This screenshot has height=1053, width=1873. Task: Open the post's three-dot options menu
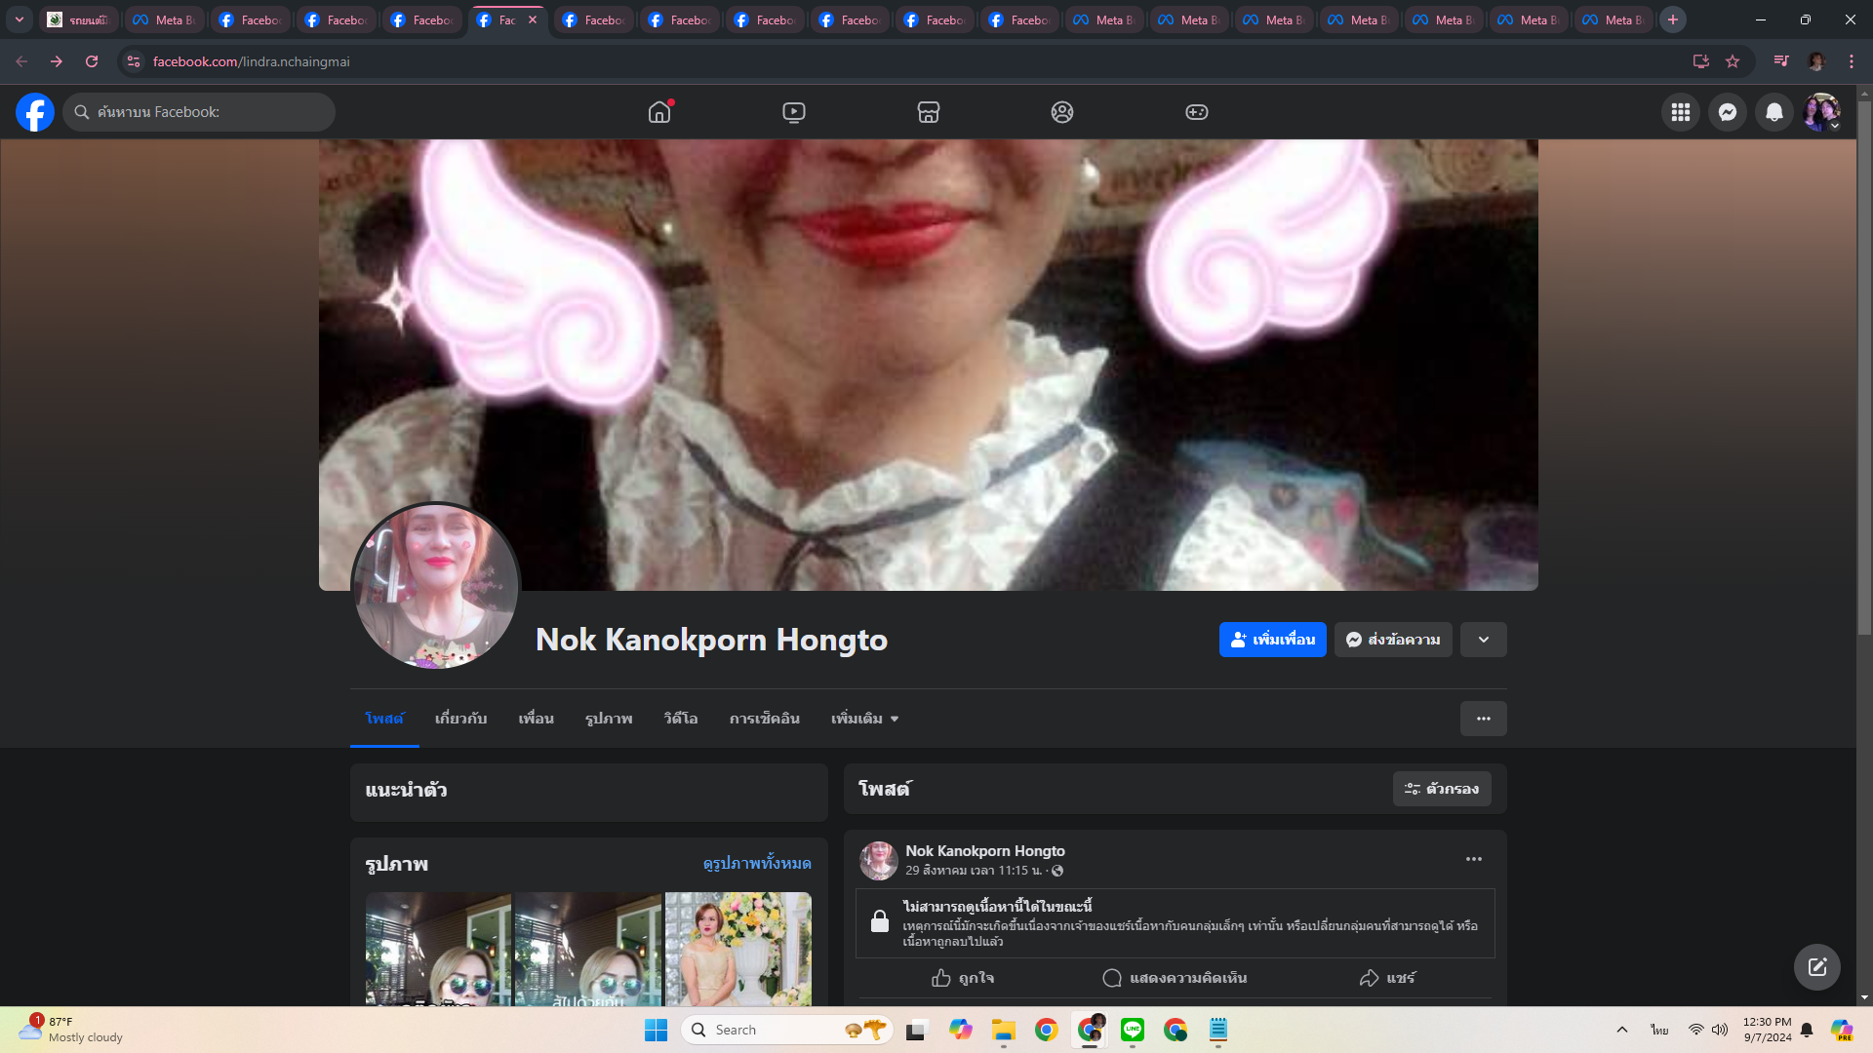(x=1473, y=859)
